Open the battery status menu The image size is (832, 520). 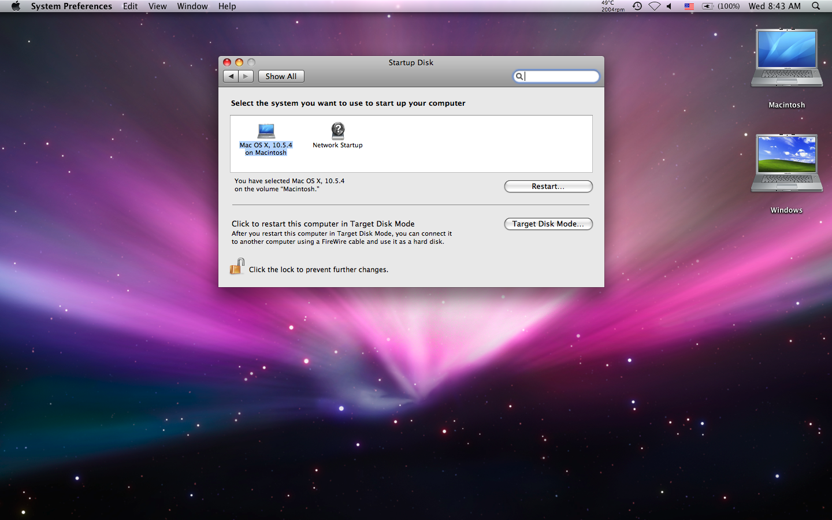click(x=720, y=6)
